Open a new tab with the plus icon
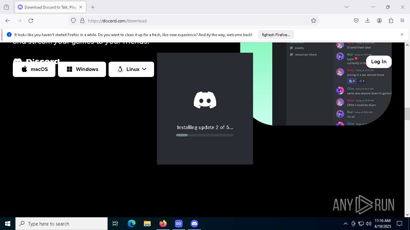Image resolution: width=410 pixels, height=230 pixels. point(93,7)
